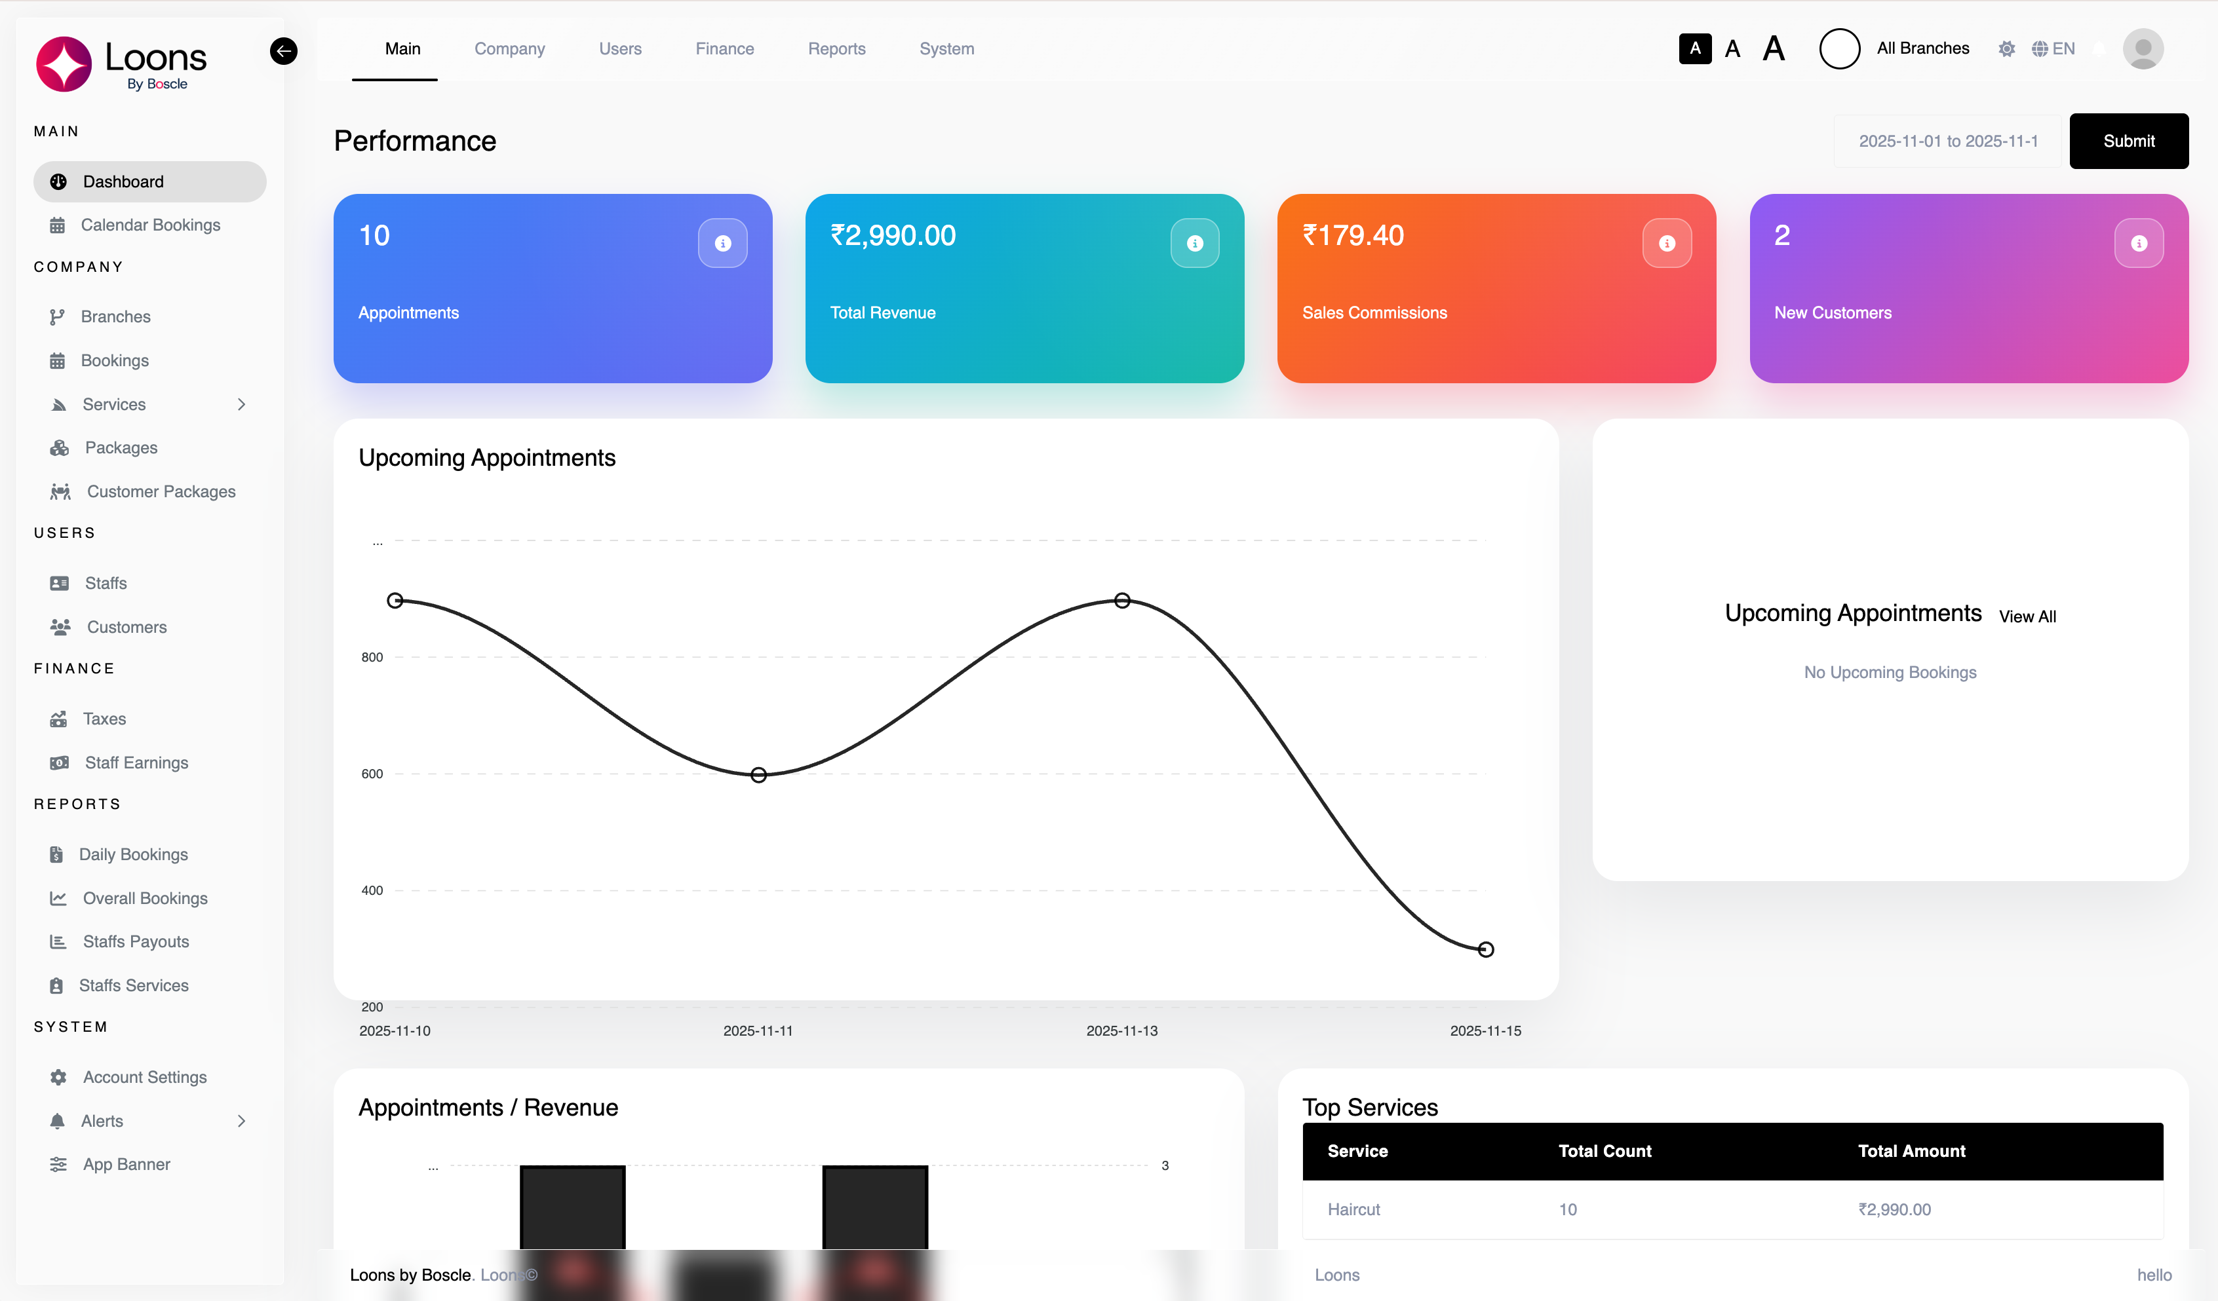Open info icon on Sales Commissions card
Screen dimensions: 2218x1301
[x=1666, y=243]
